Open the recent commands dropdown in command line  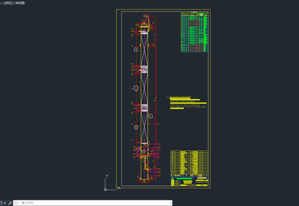tap(17, 203)
